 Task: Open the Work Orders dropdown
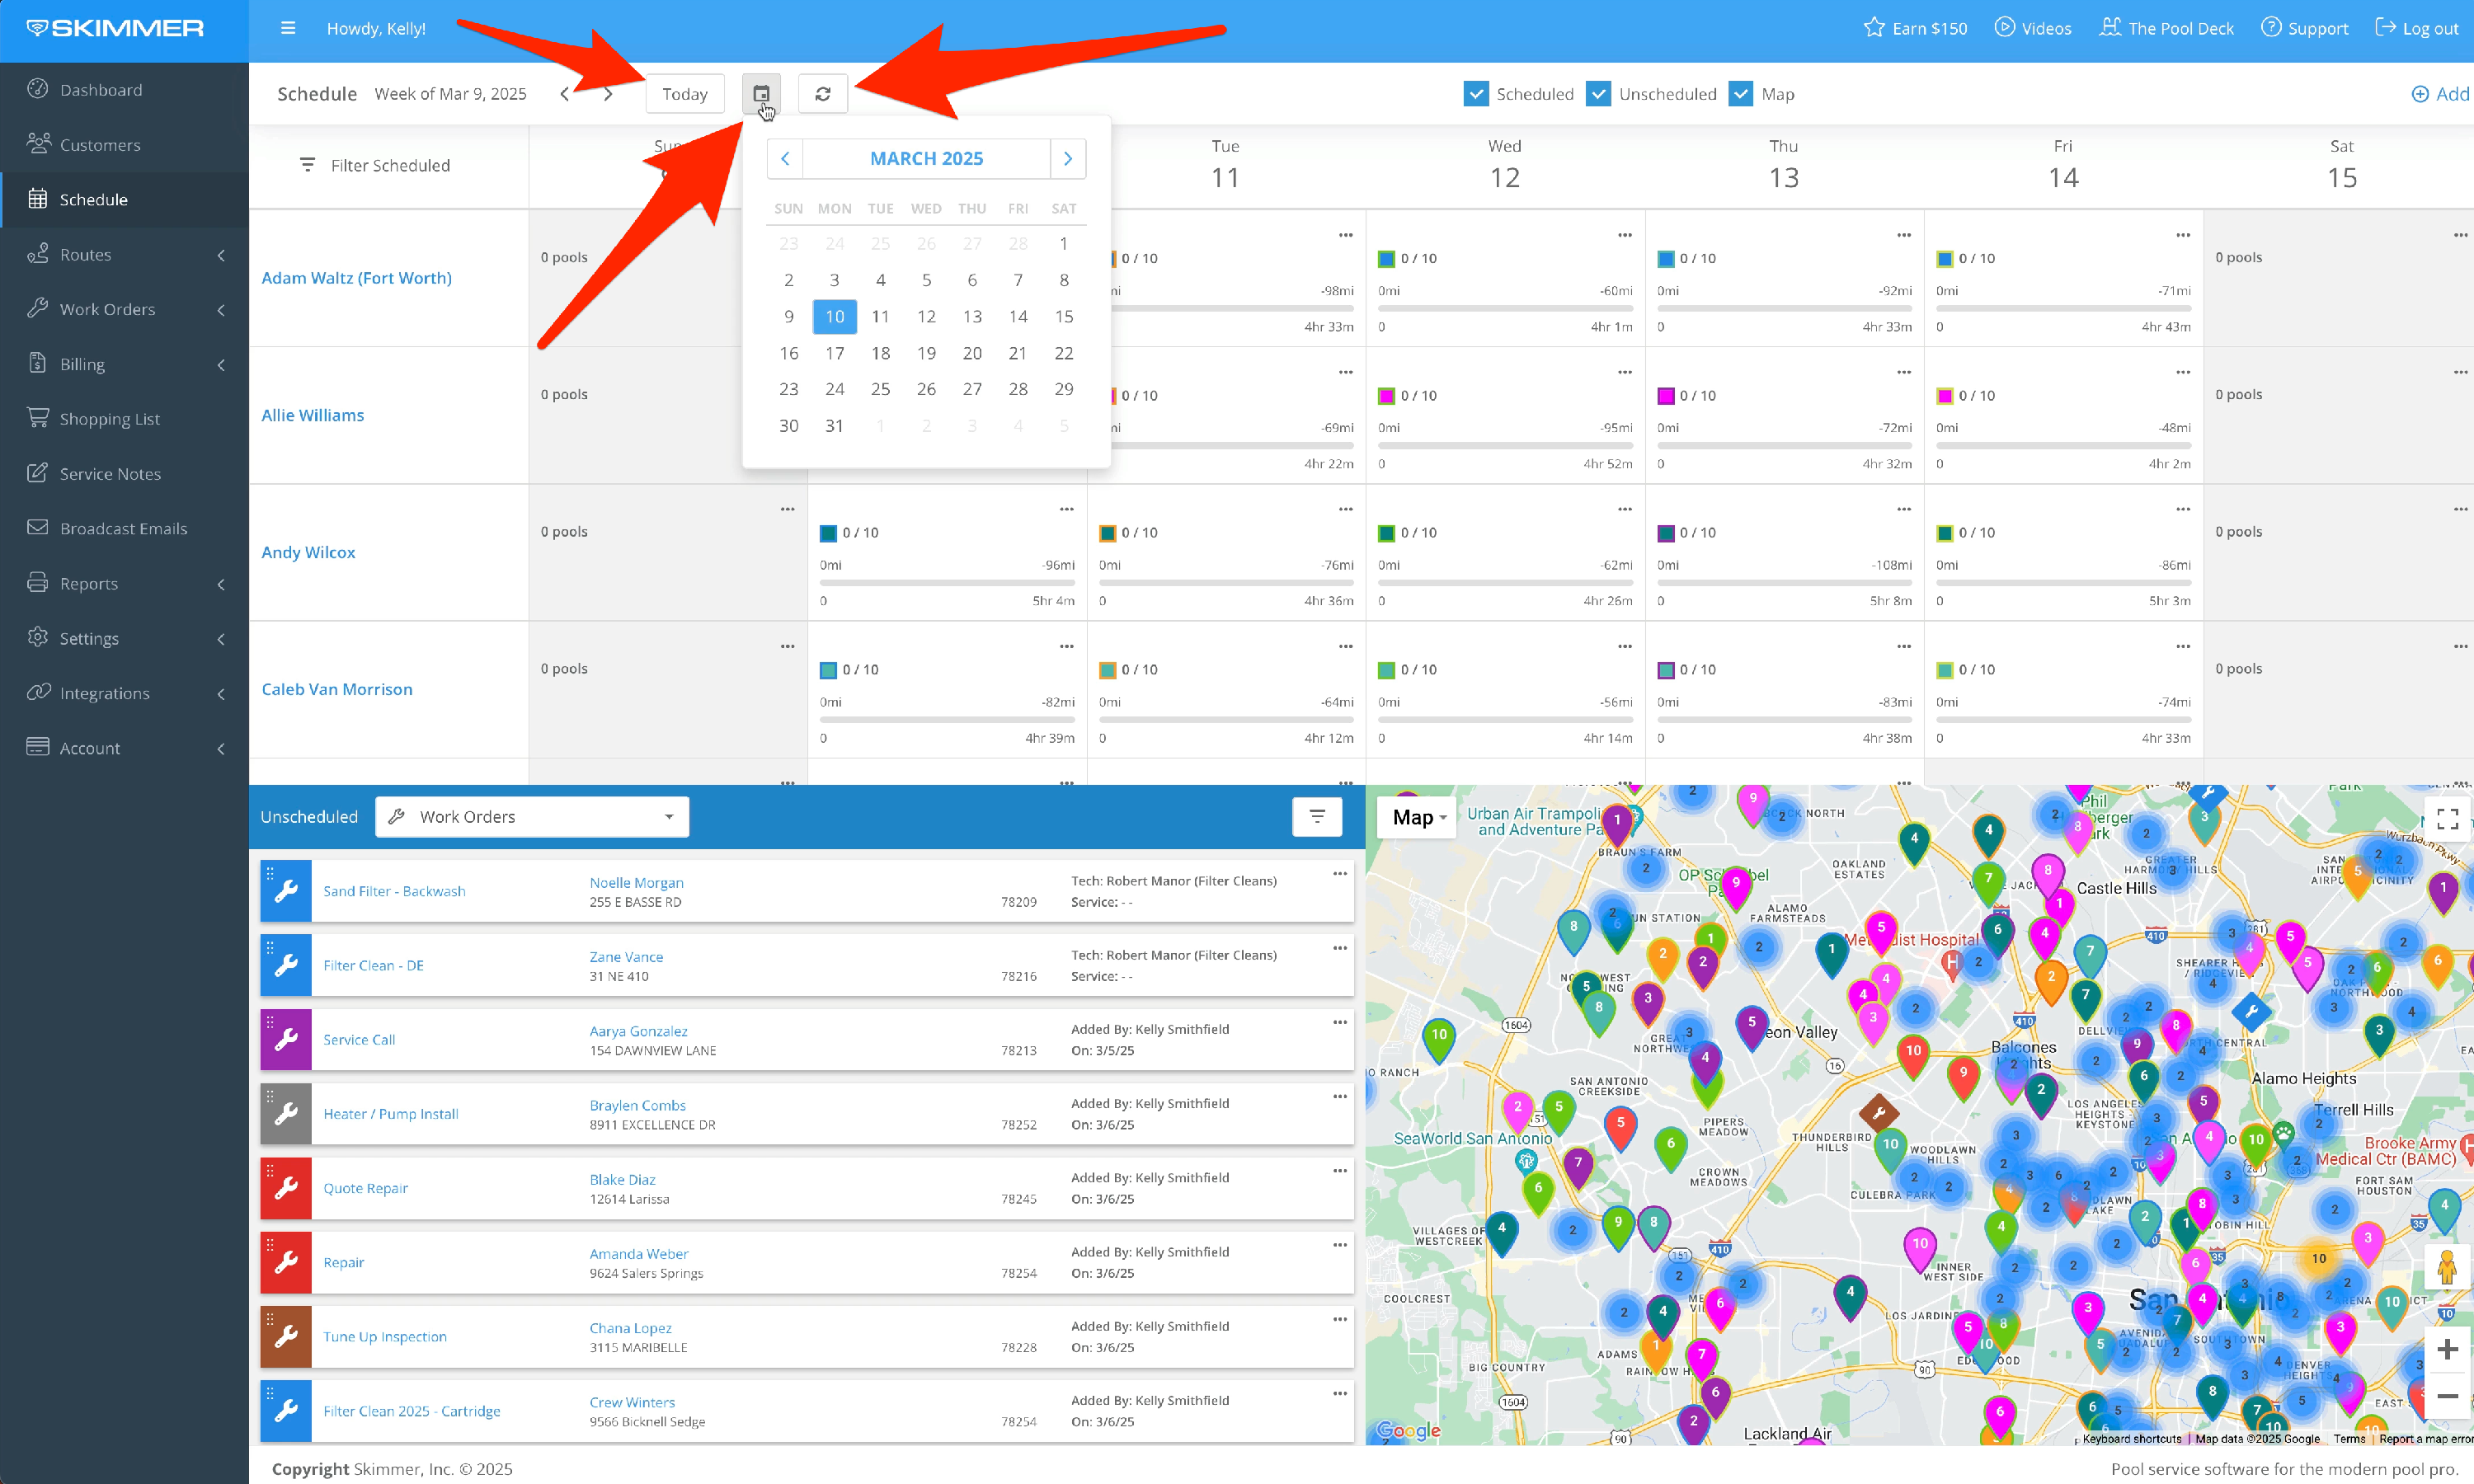tap(532, 816)
